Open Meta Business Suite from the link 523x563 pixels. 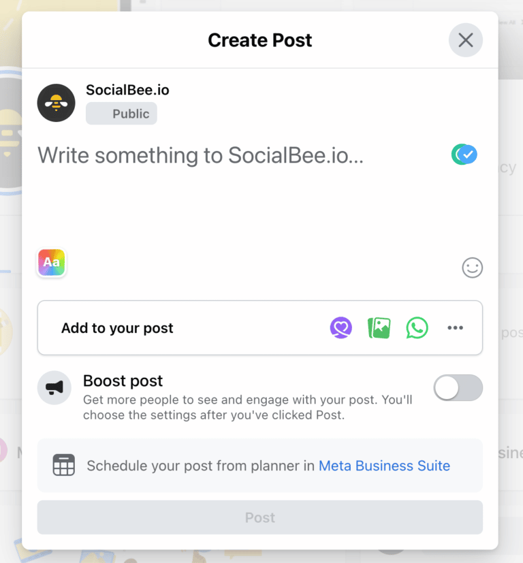pos(384,466)
